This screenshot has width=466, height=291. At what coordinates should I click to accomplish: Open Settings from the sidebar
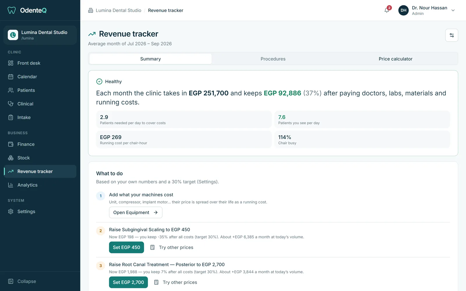pos(40,212)
